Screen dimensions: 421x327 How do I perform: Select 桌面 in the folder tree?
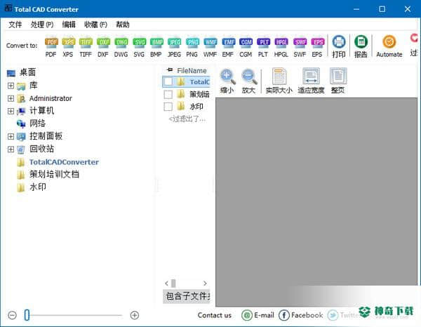click(27, 72)
